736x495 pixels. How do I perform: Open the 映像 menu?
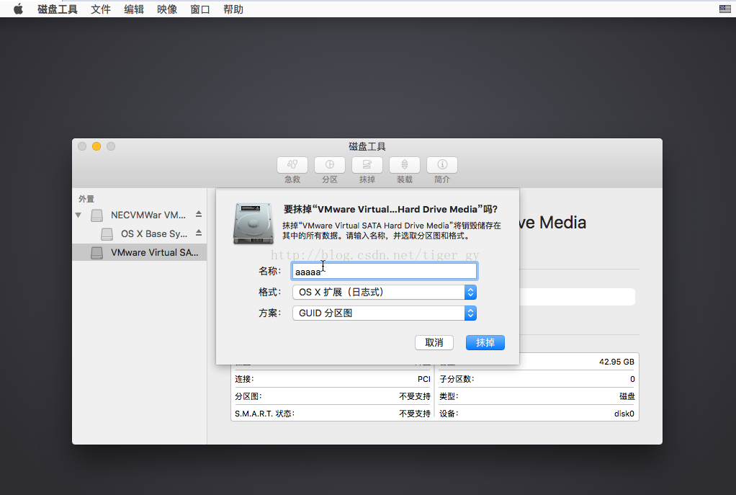pos(167,9)
